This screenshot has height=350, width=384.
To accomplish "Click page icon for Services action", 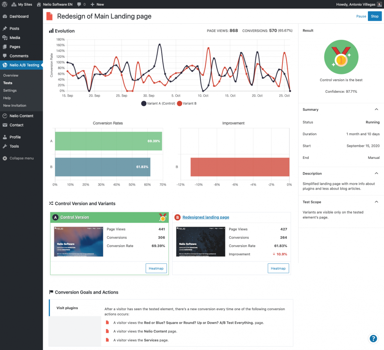I will click(x=107, y=340).
